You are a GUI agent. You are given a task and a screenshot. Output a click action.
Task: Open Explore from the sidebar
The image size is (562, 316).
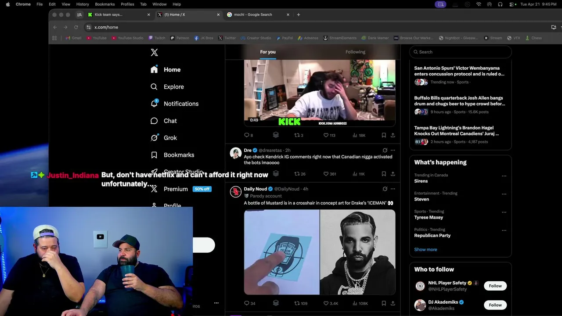click(167, 86)
